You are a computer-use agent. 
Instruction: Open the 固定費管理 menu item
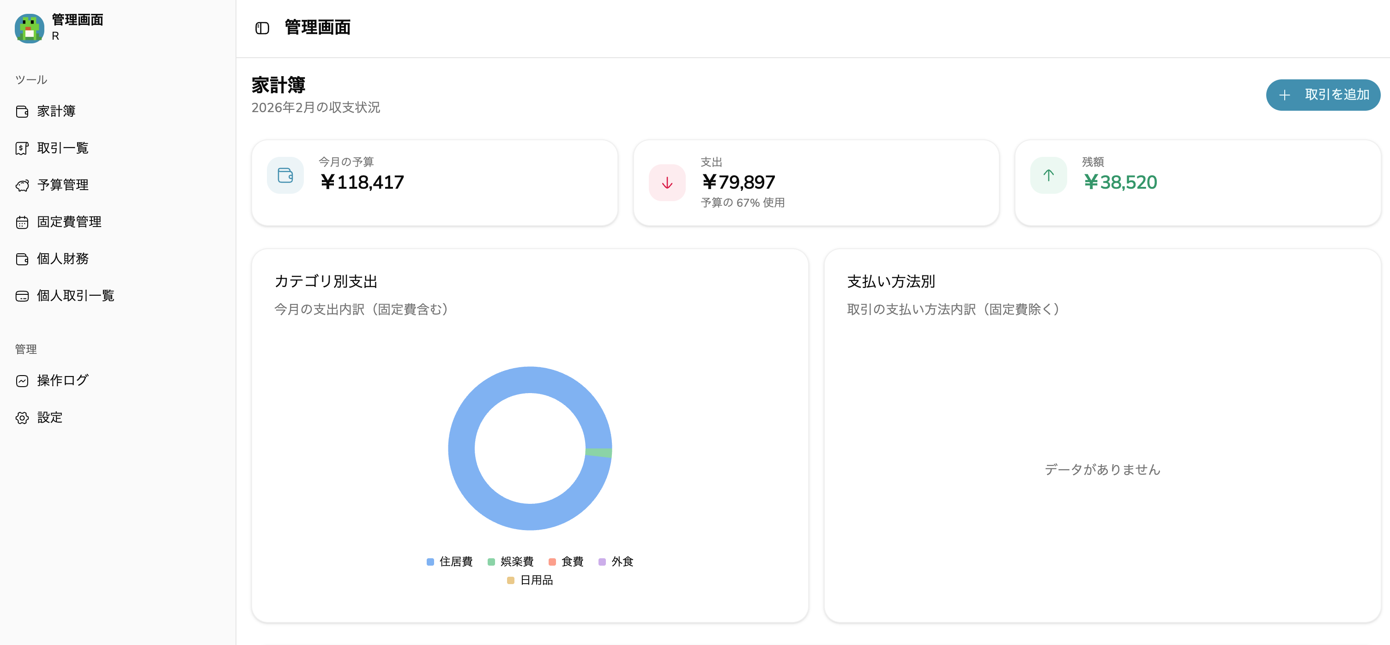[x=69, y=221]
